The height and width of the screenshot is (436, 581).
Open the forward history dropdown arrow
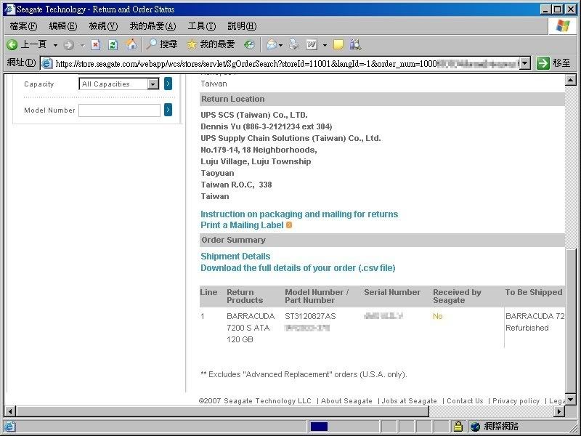click(82, 45)
